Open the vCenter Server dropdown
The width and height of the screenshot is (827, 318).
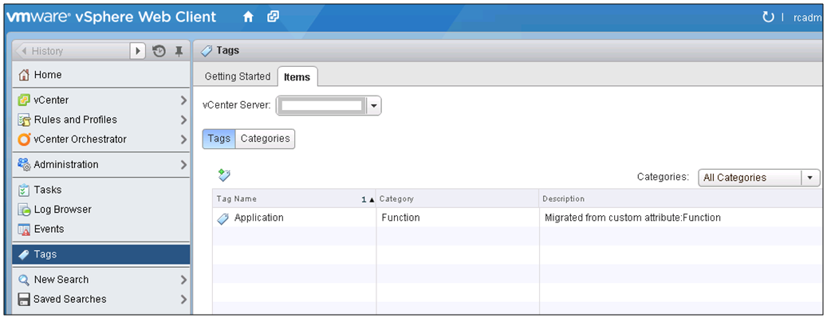[x=373, y=105]
